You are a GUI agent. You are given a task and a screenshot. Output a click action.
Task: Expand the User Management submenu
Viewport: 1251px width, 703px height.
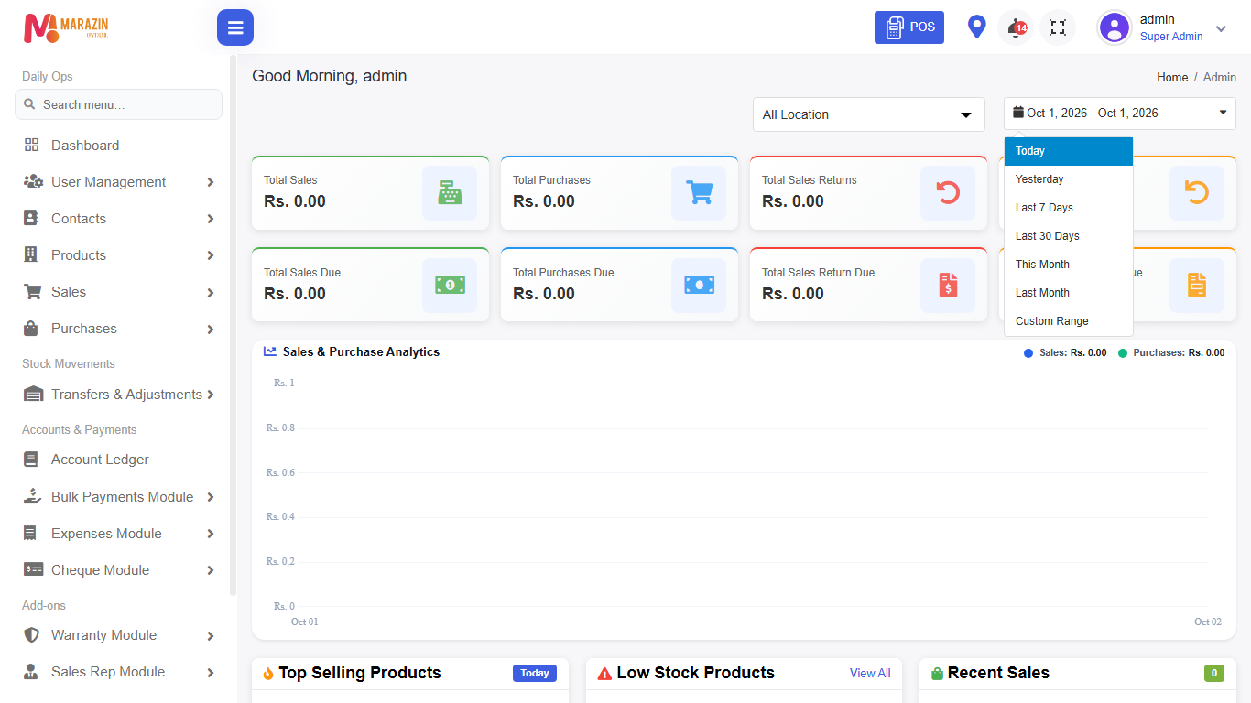119,182
